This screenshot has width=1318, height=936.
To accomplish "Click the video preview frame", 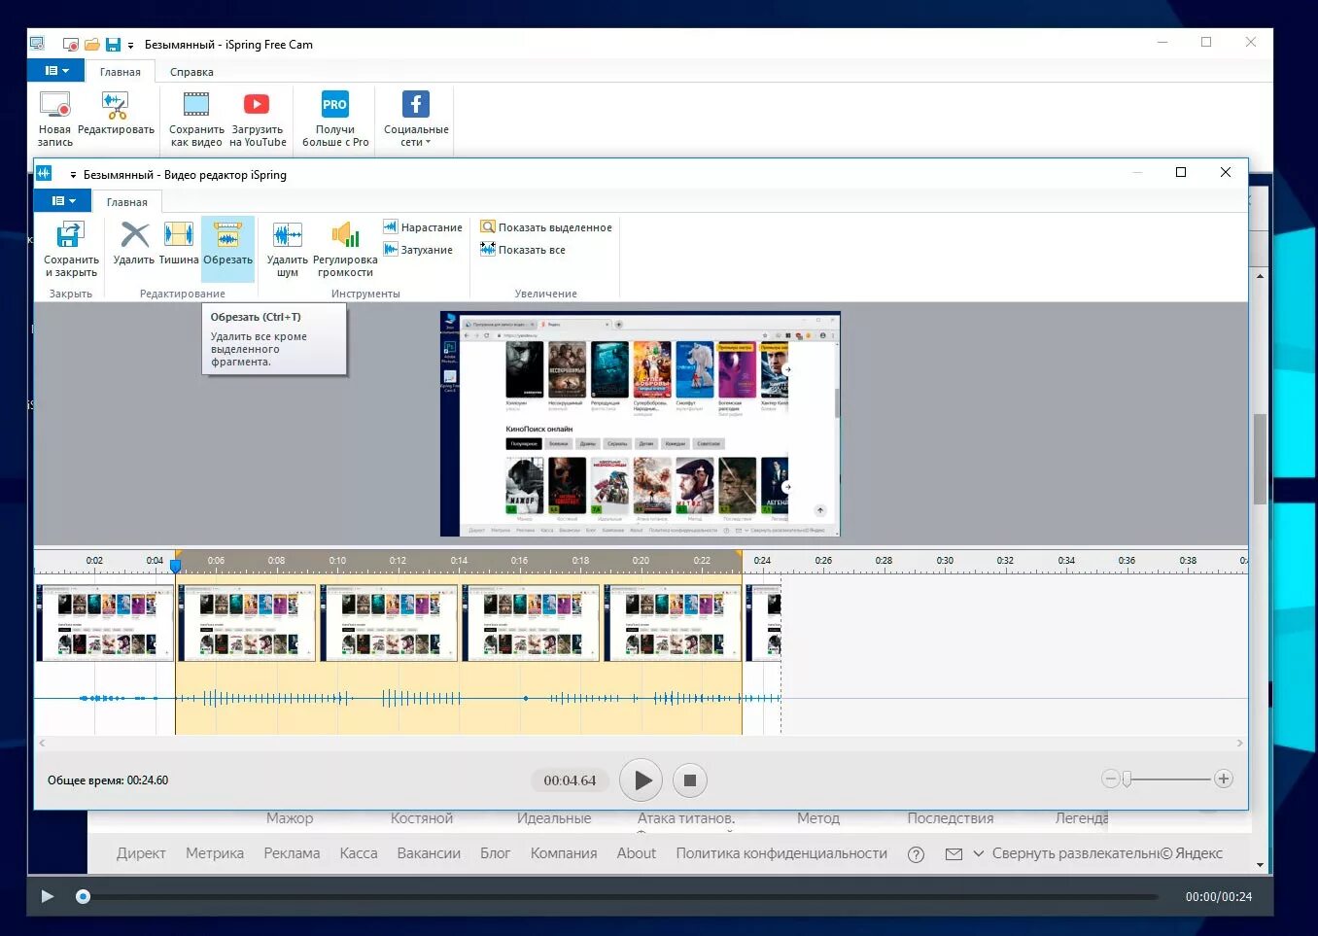I will click(640, 424).
